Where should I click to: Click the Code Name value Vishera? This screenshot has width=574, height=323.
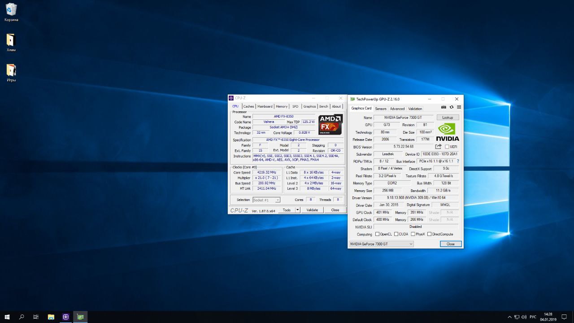(x=269, y=122)
